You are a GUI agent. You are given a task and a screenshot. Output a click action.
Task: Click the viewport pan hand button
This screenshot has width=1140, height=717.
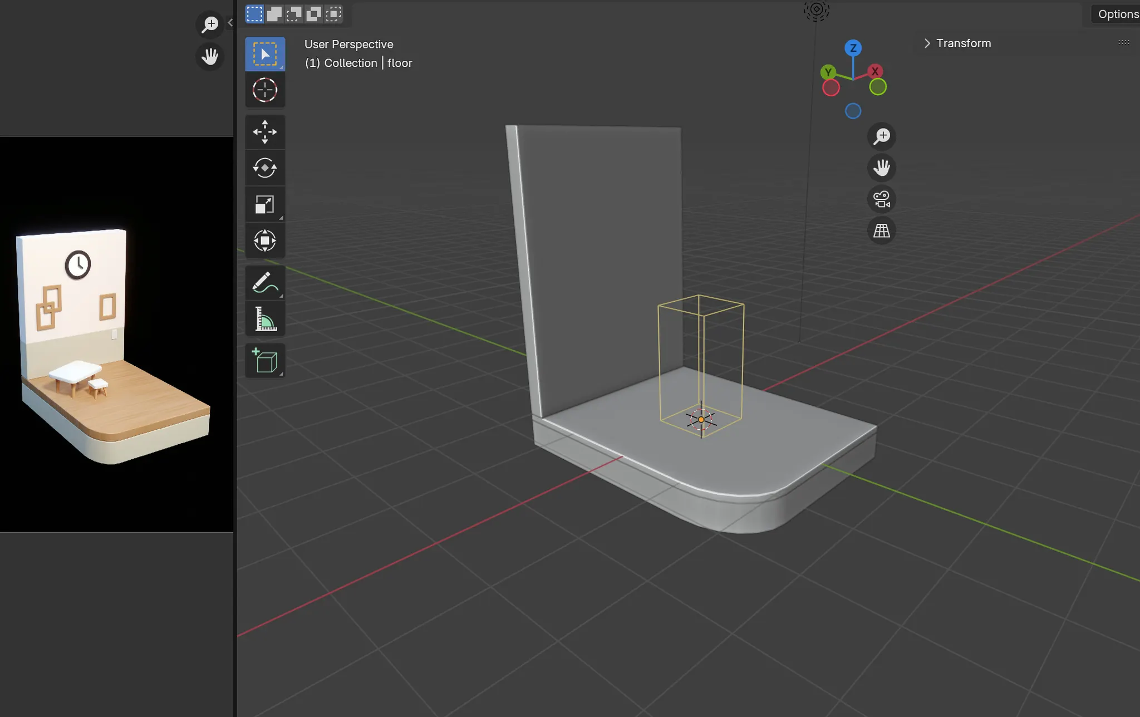click(882, 168)
